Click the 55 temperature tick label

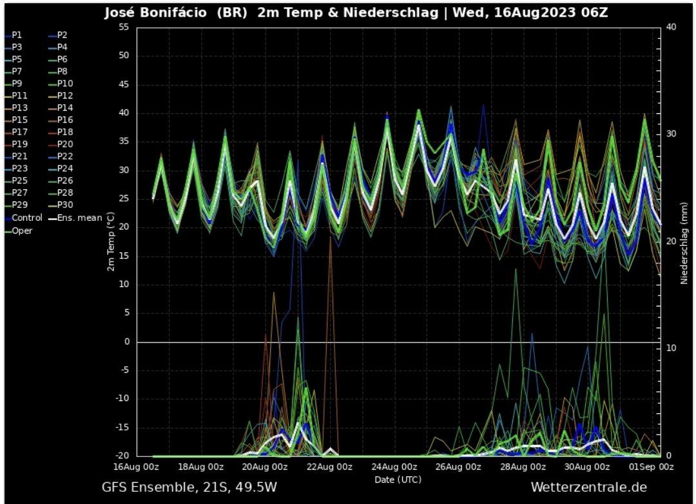(x=124, y=27)
